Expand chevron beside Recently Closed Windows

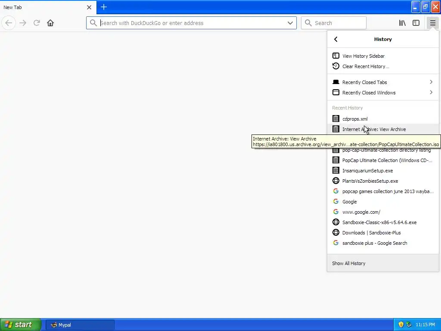(x=431, y=92)
